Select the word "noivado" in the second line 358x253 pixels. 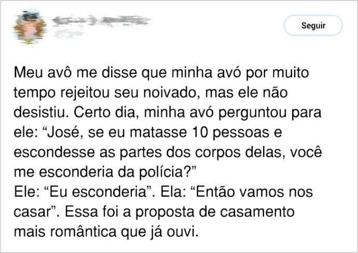[x=170, y=93]
